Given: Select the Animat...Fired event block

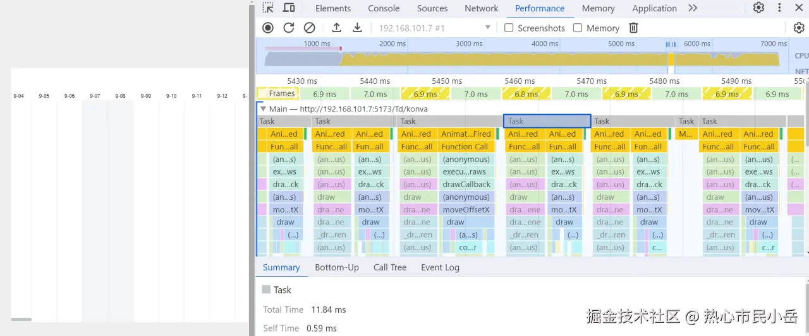Looking at the screenshot, I should click(466, 134).
